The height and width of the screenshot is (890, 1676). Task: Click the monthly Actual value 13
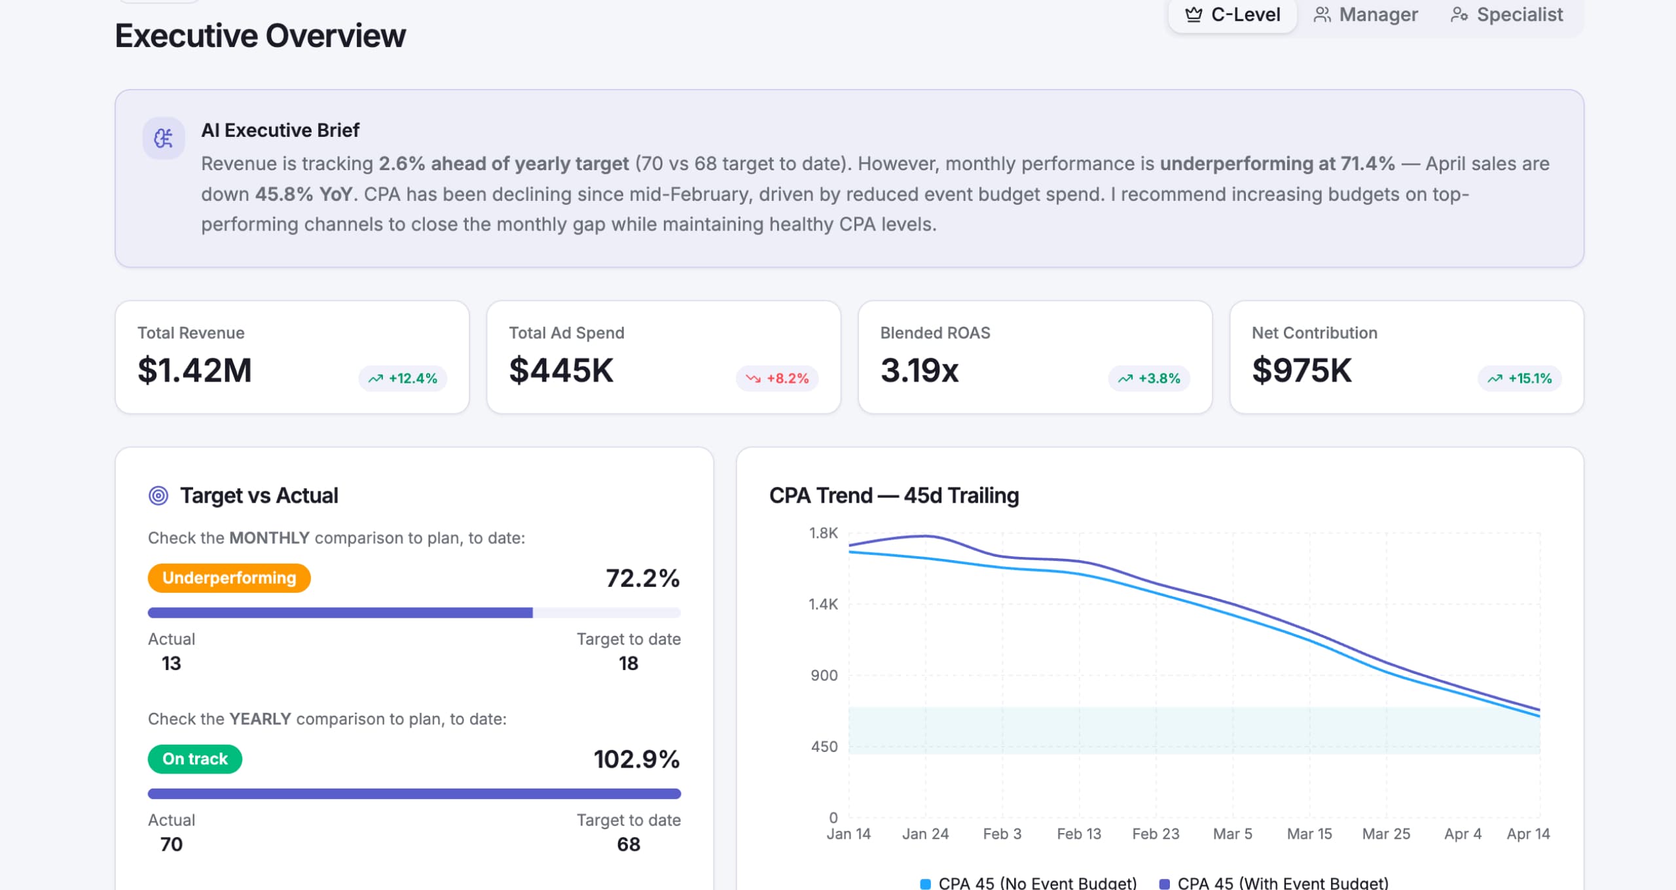point(171,663)
